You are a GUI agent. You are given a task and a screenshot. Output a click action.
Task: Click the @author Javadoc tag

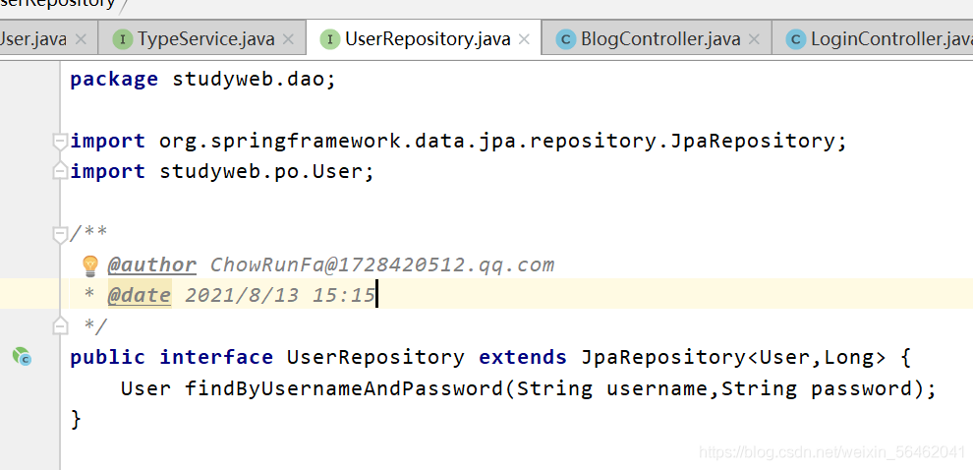pyautogui.click(x=152, y=264)
